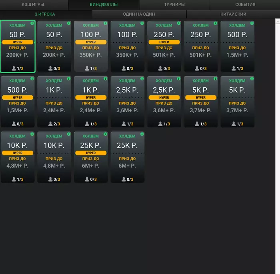
Task: Select the 1K P. HYPER game card
Action: pyautogui.click(x=91, y=102)
